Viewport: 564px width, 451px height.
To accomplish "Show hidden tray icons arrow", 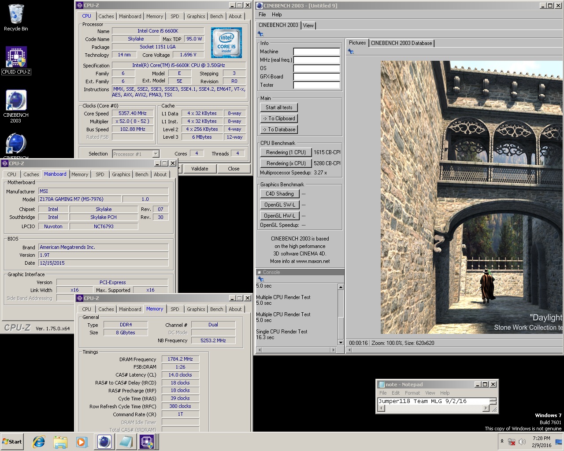I will 502,441.
